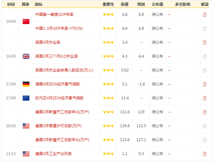Click importance stars for 英国3月失业金申请人数变动
The height and width of the screenshot is (162, 213).
(108, 70)
